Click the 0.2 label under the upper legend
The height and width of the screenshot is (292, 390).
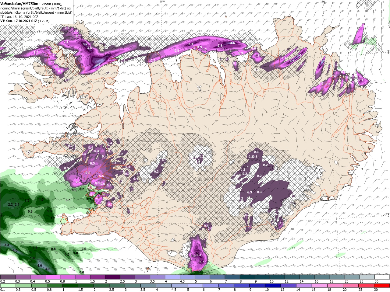tap(3, 281)
